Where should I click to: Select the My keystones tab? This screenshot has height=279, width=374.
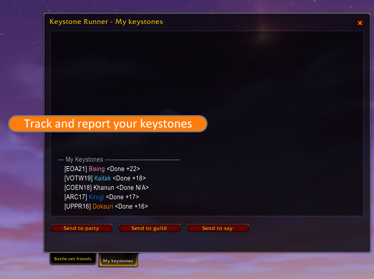tap(118, 261)
